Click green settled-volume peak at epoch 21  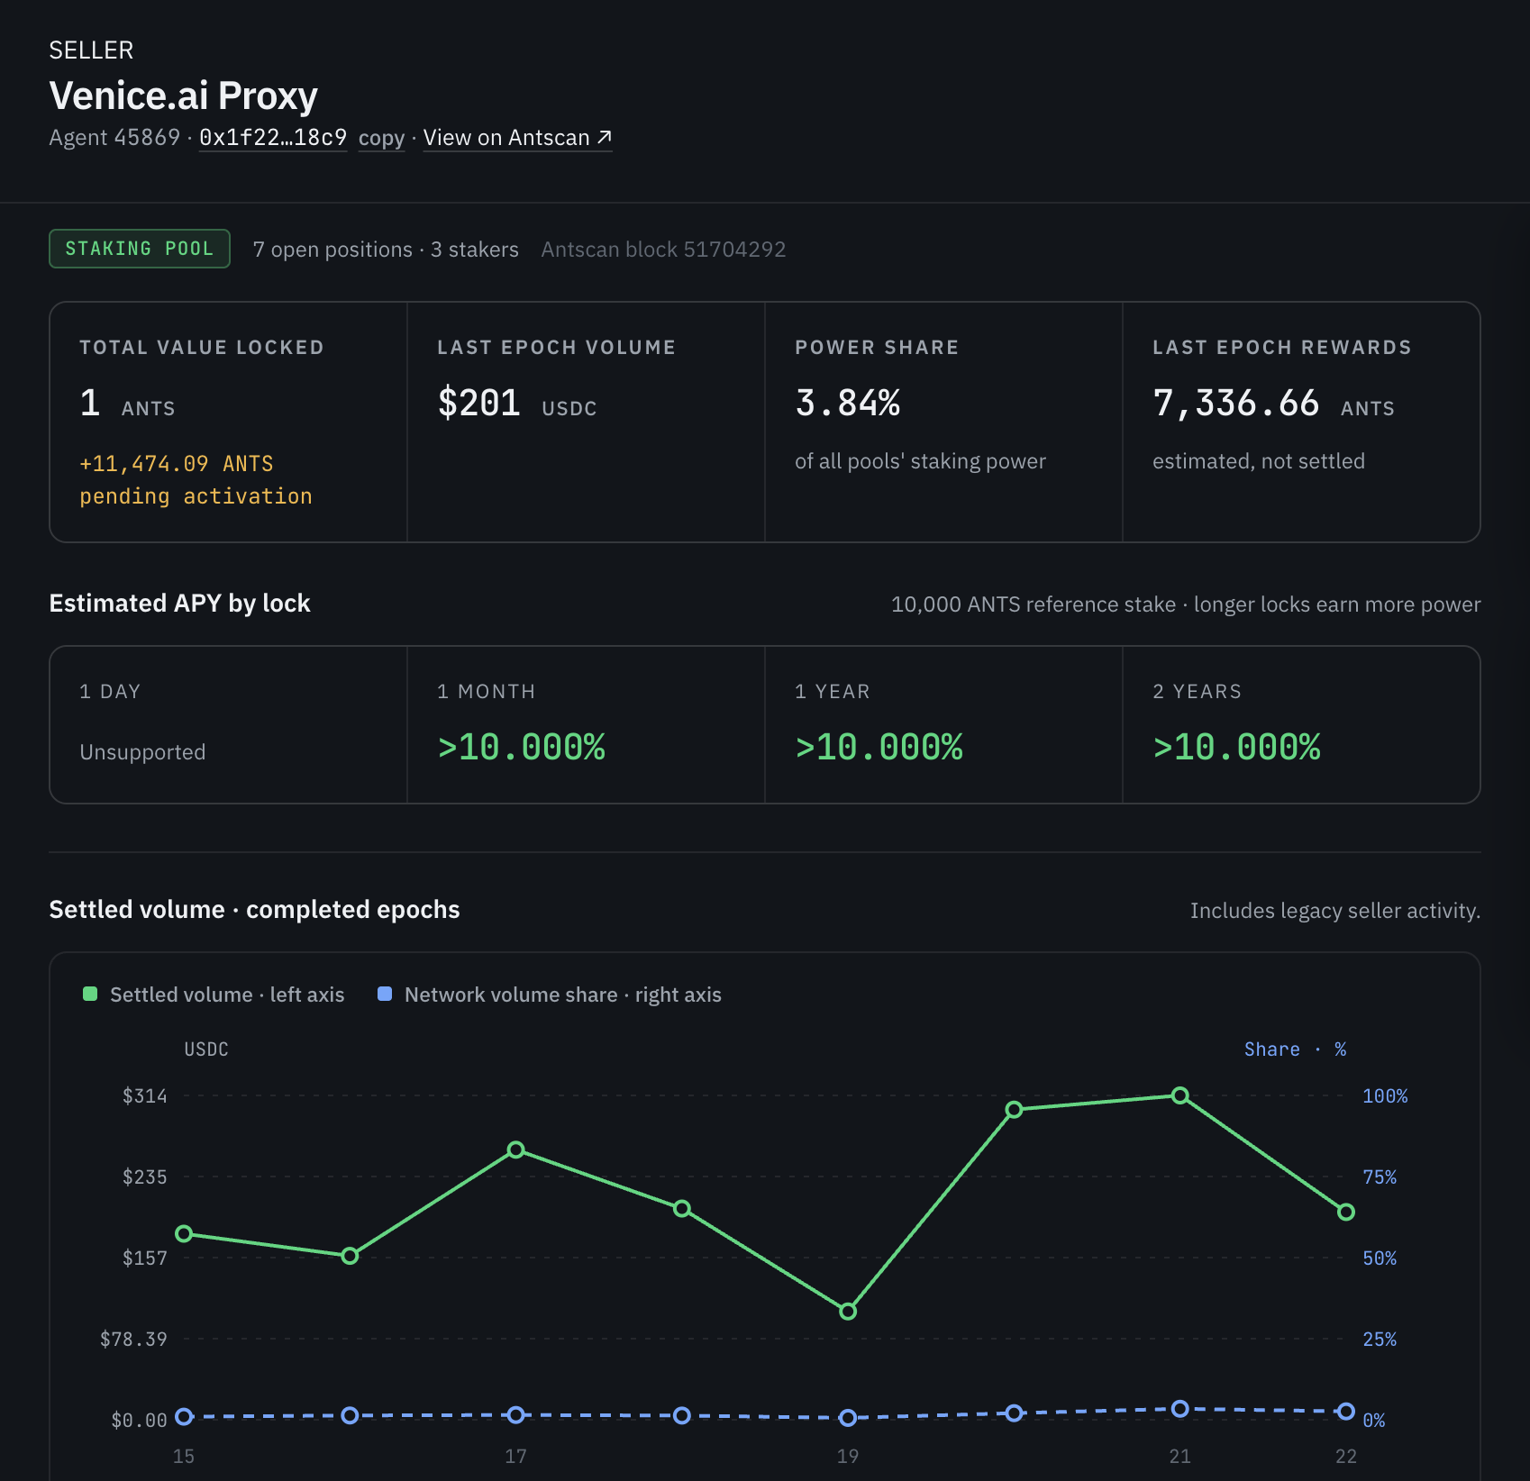click(x=1180, y=1095)
